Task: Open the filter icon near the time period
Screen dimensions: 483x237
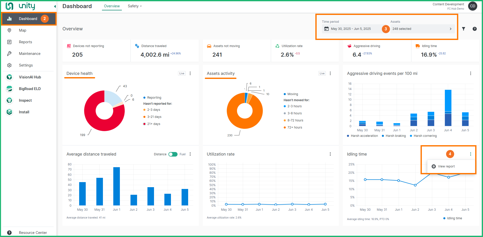Action: tap(464, 29)
